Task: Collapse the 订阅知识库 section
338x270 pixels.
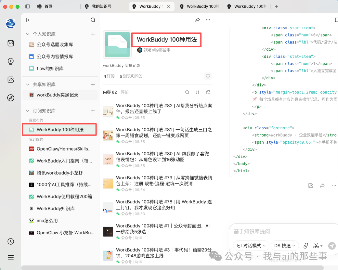Action: (x=28, y=111)
